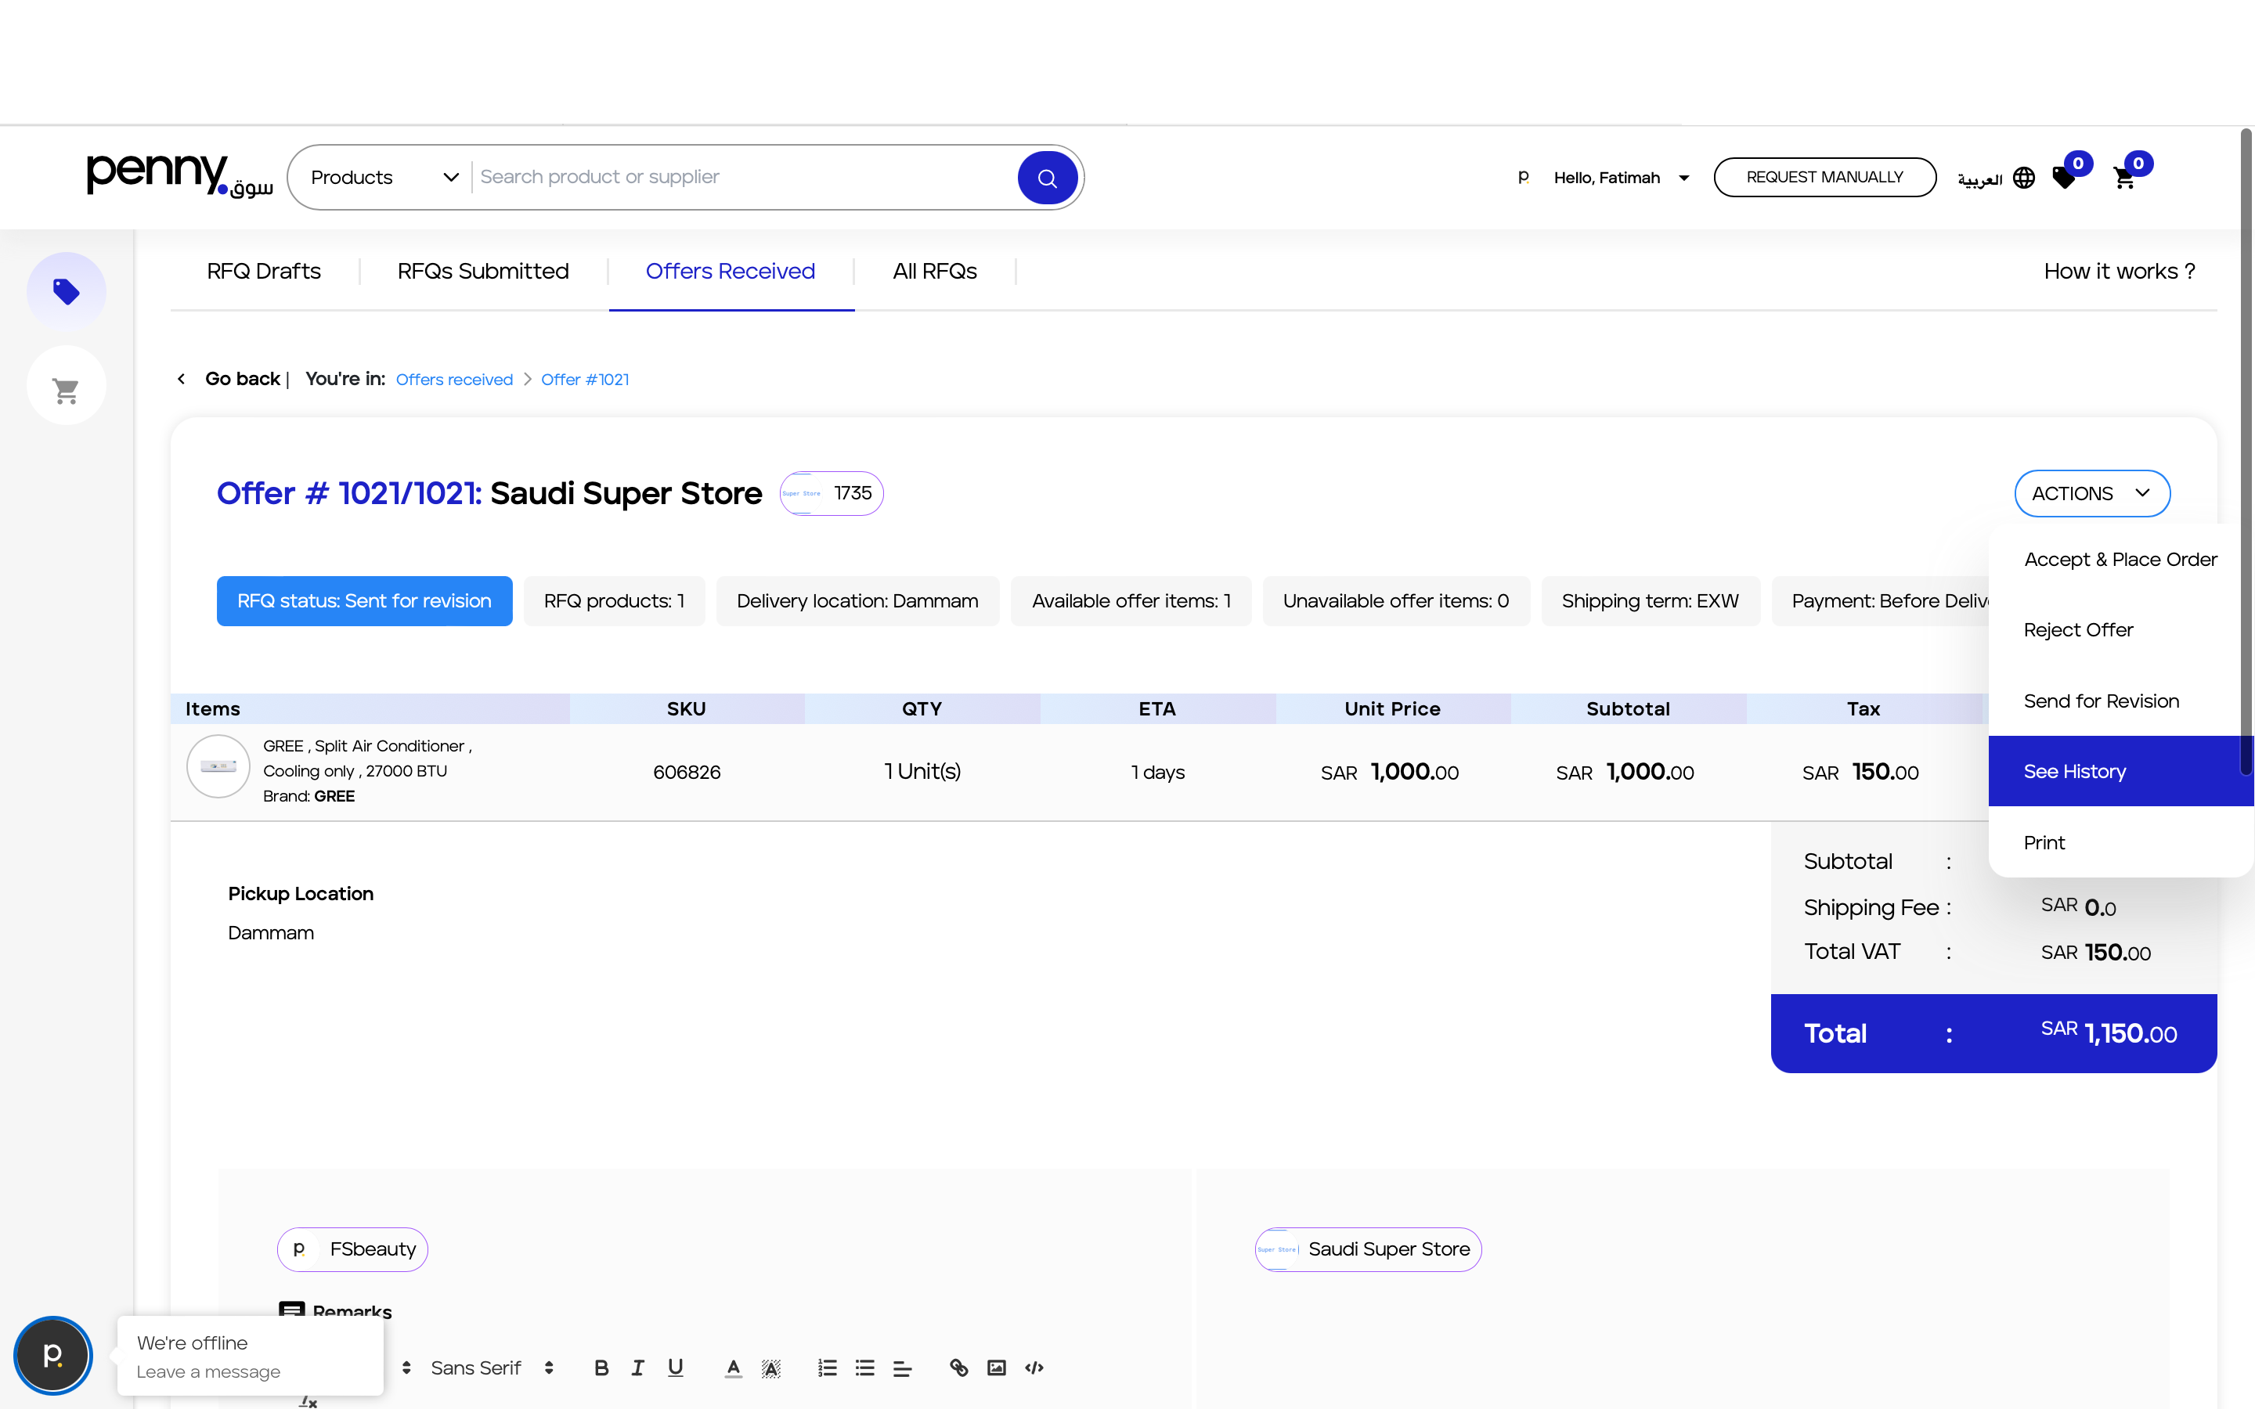Select Print in actions menu
2255x1409 pixels.
pyautogui.click(x=2120, y=841)
